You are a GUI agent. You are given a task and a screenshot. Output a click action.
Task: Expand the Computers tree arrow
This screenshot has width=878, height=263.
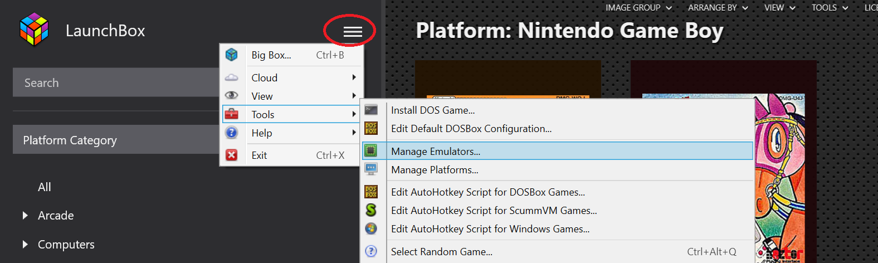click(x=25, y=244)
